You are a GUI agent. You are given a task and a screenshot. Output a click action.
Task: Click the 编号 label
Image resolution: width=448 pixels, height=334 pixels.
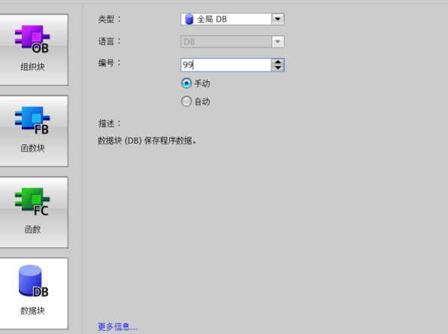tap(110, 62)
